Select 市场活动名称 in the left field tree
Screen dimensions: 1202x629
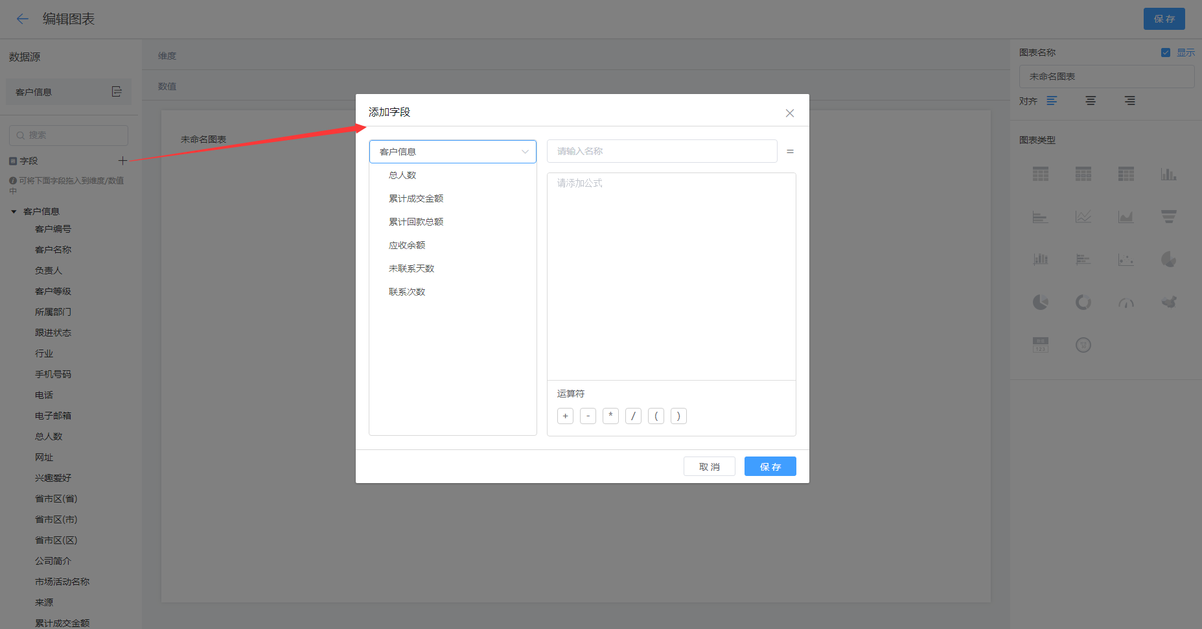pos(62,582)
